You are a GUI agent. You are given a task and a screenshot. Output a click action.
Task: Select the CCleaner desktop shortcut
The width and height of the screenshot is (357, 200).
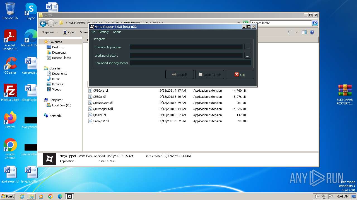coord(10,66)
